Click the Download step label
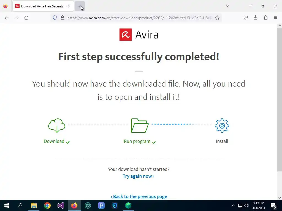Viewport: 282px width, 211px height. click(x=54, y=141)
